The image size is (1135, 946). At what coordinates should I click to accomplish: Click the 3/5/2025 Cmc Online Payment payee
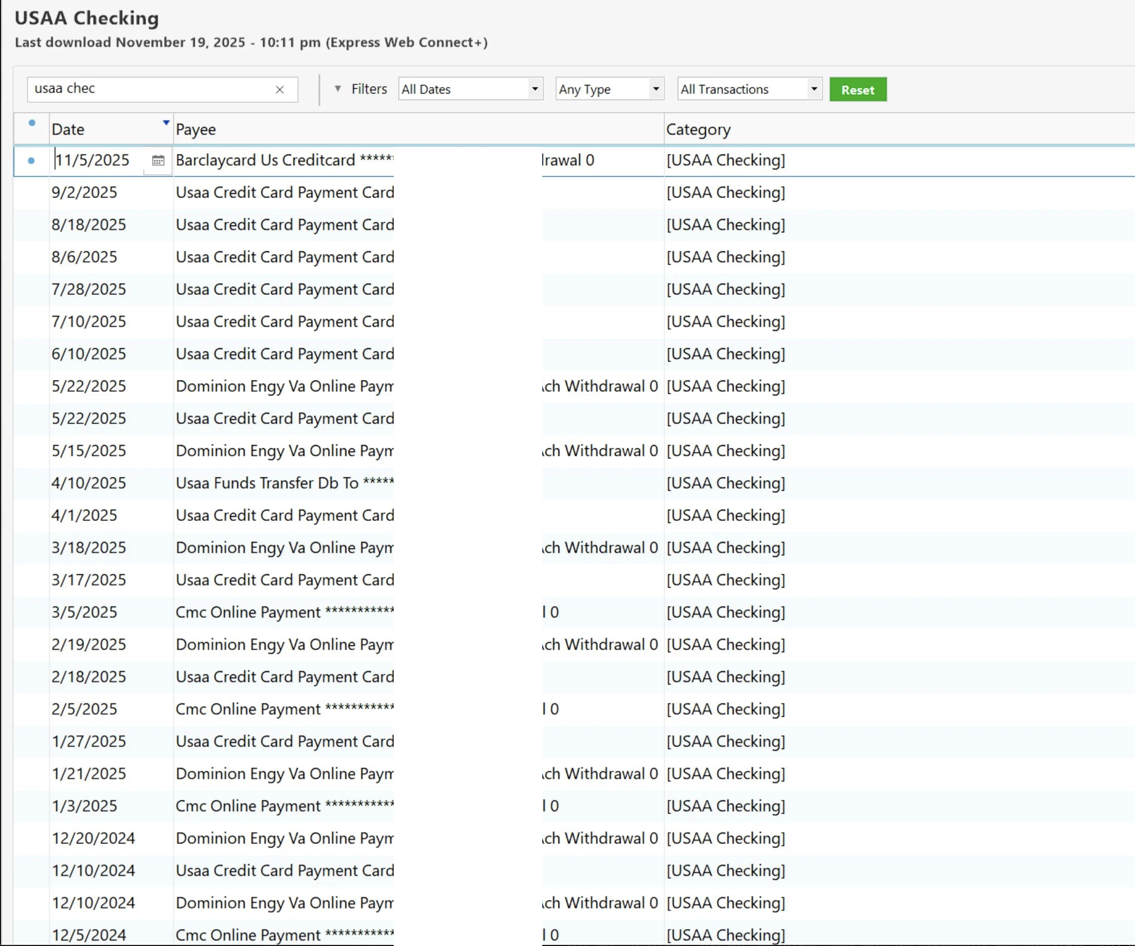click(285, 612)
